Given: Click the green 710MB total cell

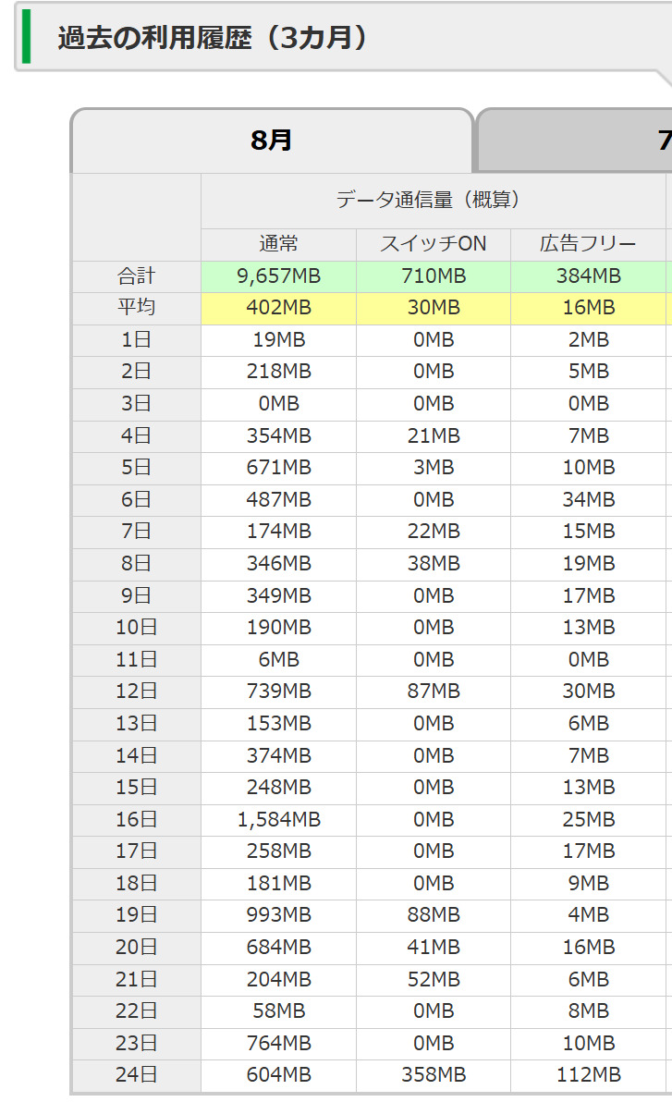Looking at the screenshot, I should 434,276.
